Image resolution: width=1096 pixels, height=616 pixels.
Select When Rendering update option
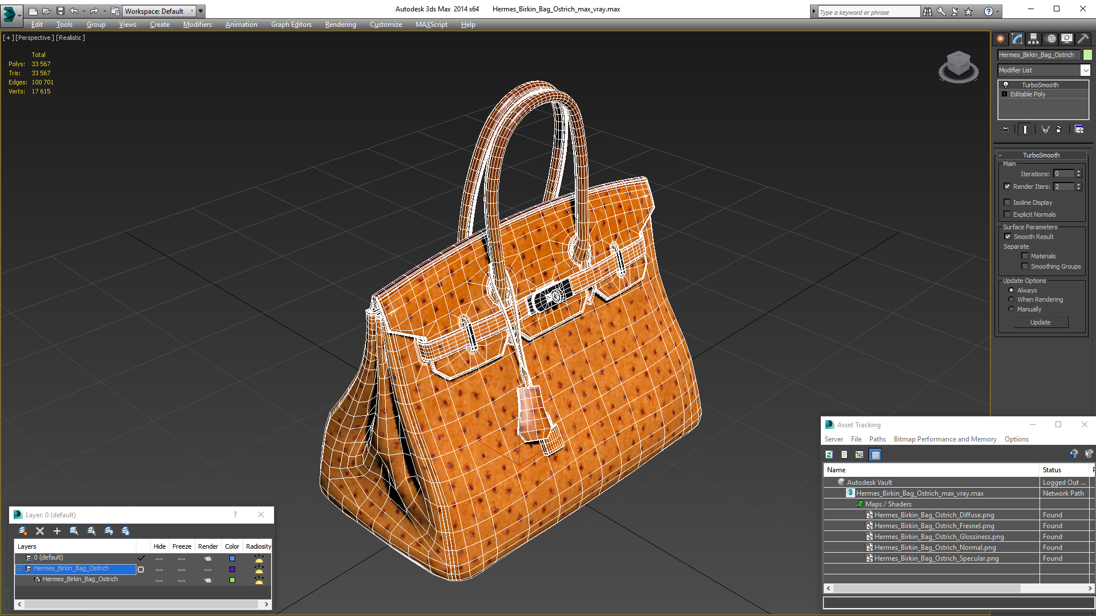(1011, 299)
